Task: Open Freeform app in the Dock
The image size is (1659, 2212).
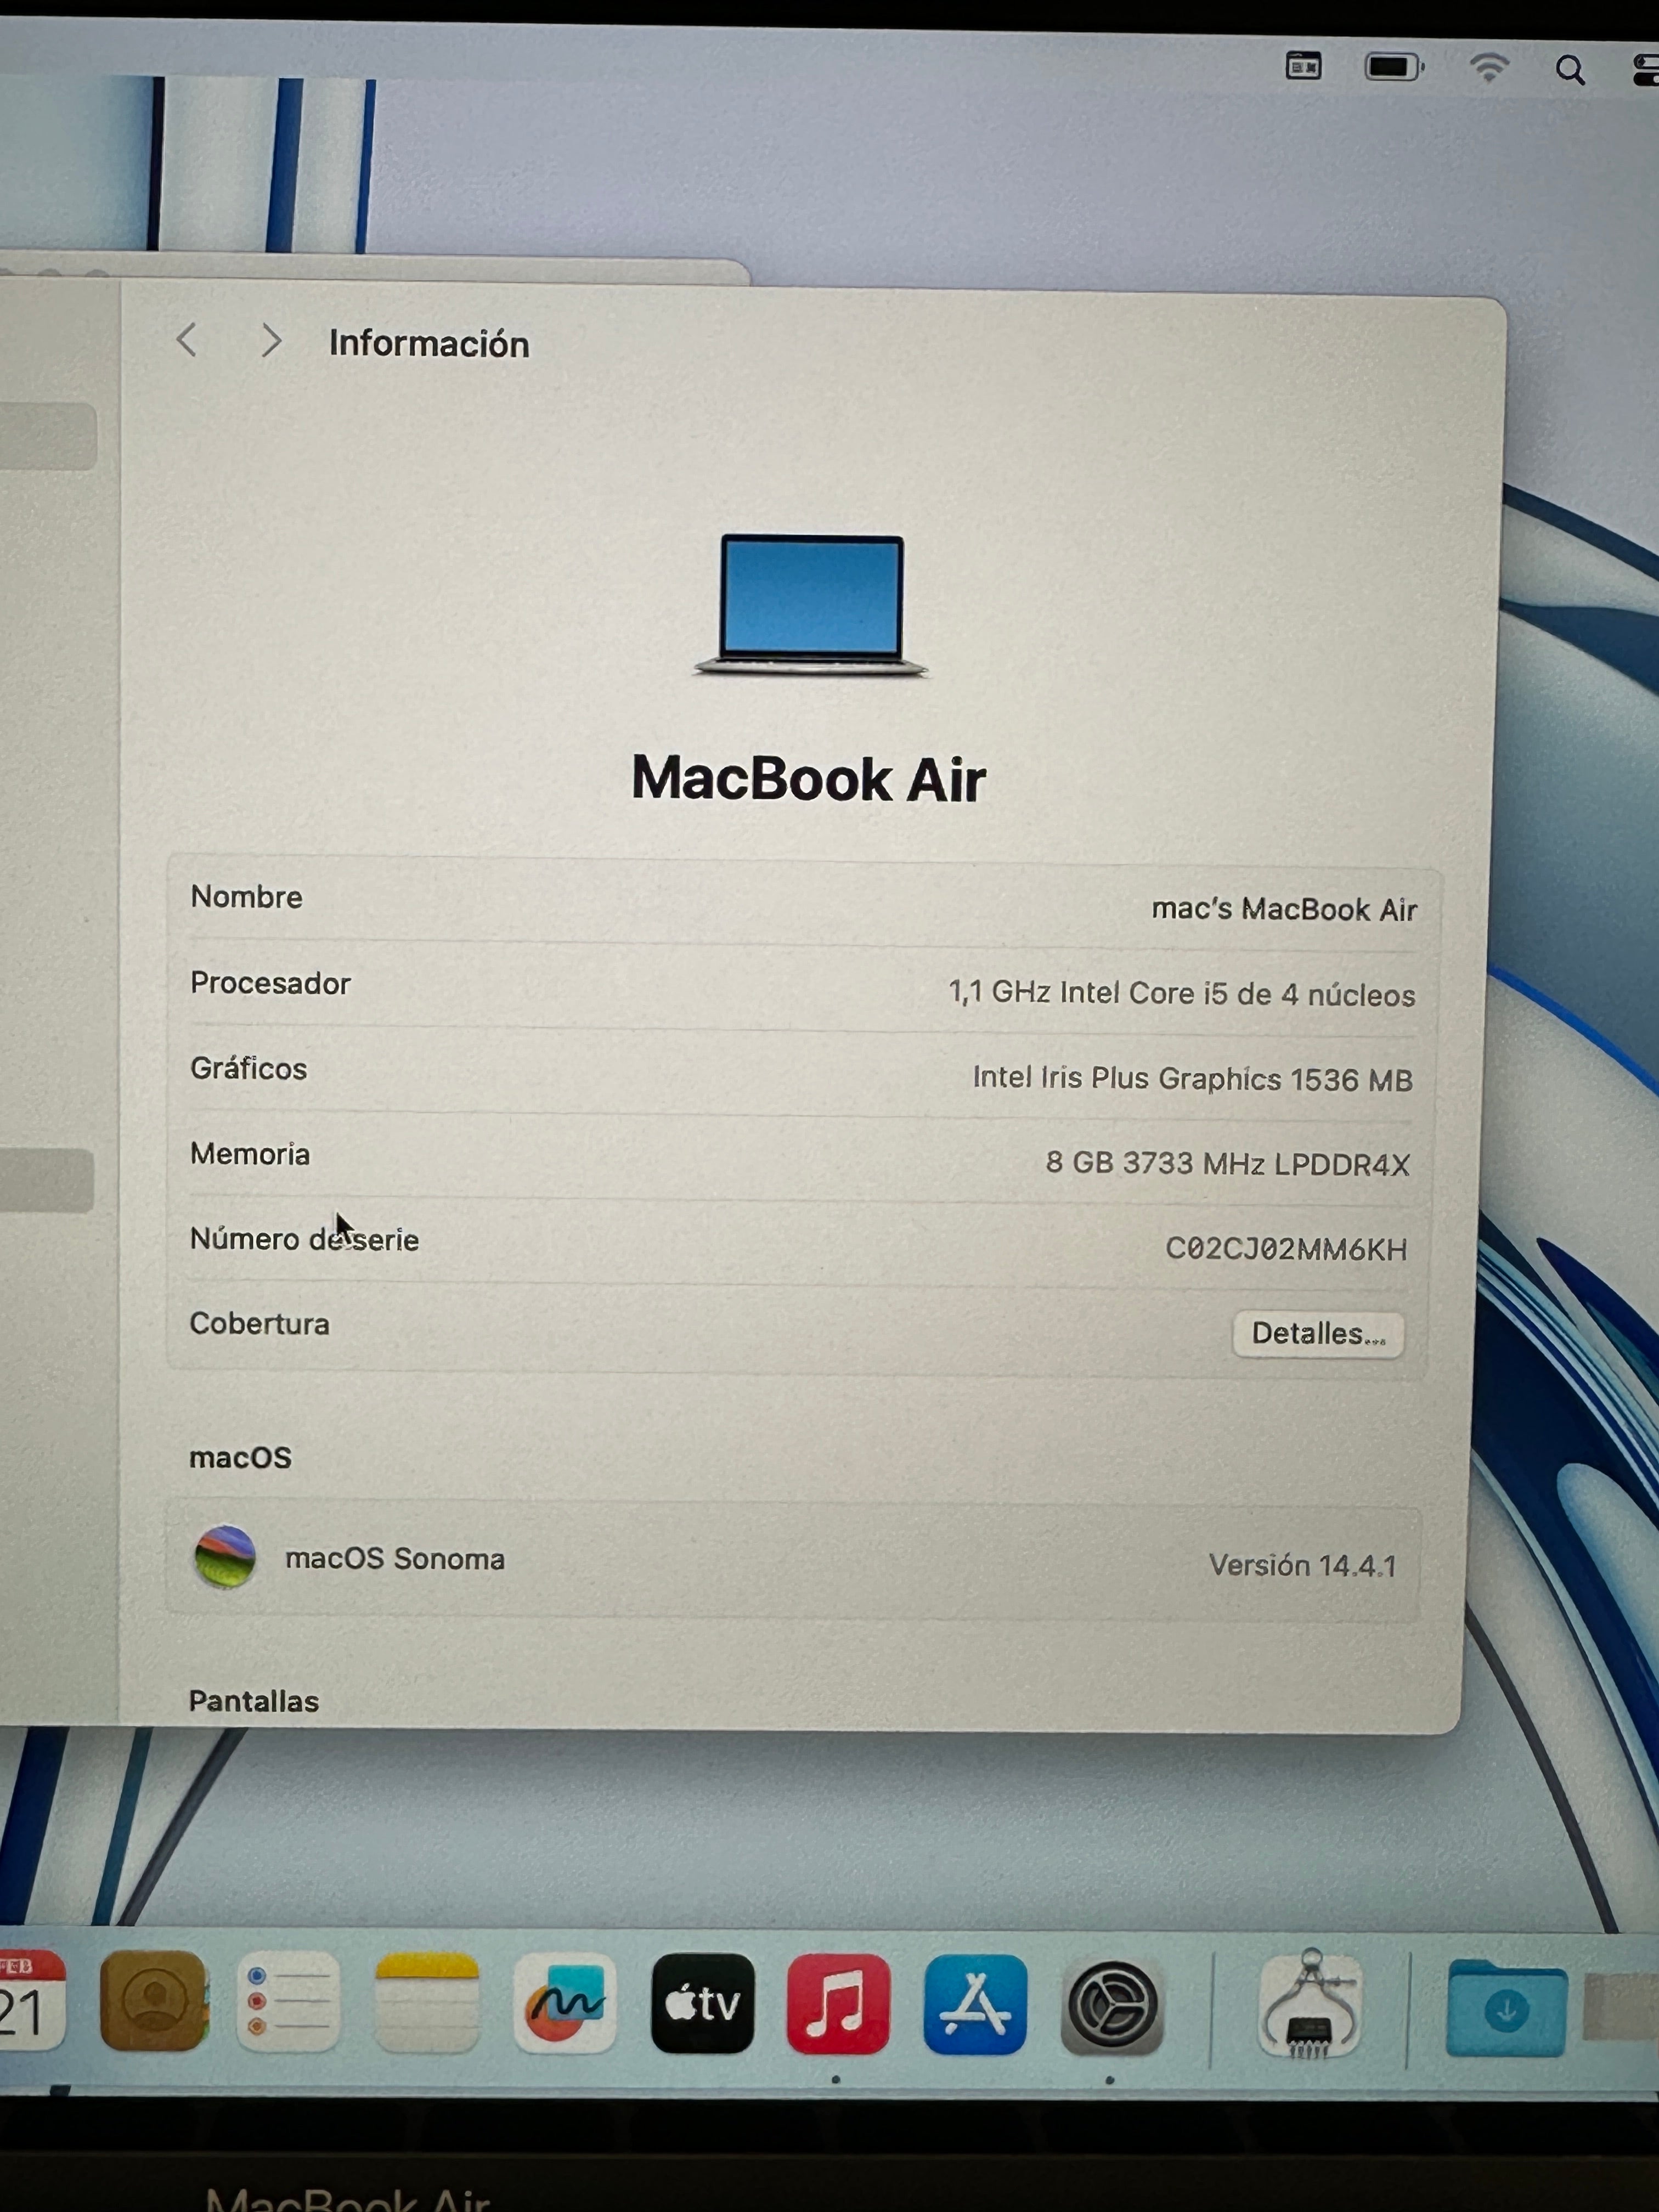Action: click(565, 2003)
